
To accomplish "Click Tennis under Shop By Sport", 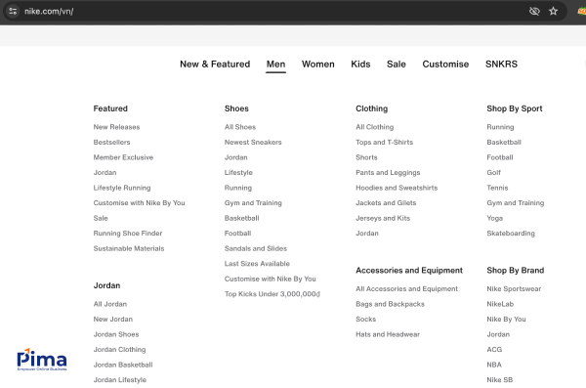I will [x=497, y=188].
